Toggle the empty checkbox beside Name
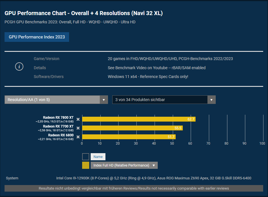This screenshot has width=268, height=197. [x=86, y=157]
